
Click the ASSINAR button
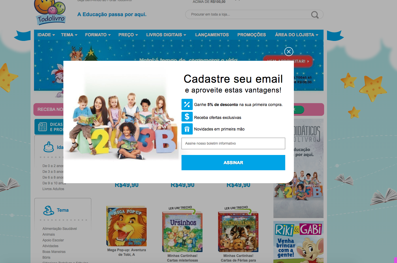pos(233,163)
